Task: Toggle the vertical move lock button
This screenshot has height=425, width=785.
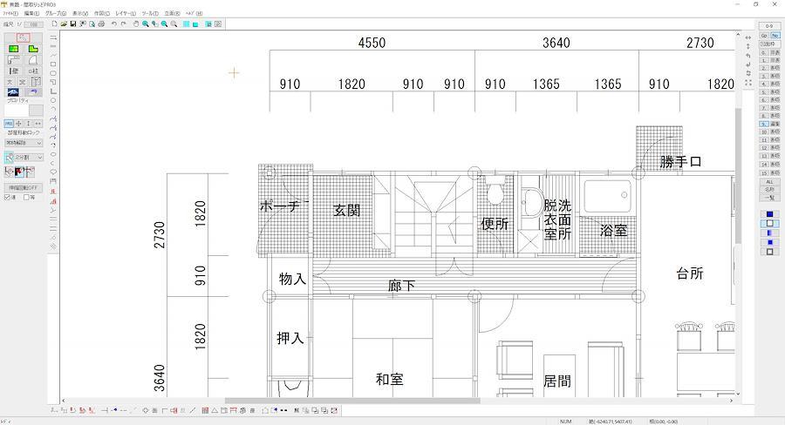Action: click(x=28, y=124)
